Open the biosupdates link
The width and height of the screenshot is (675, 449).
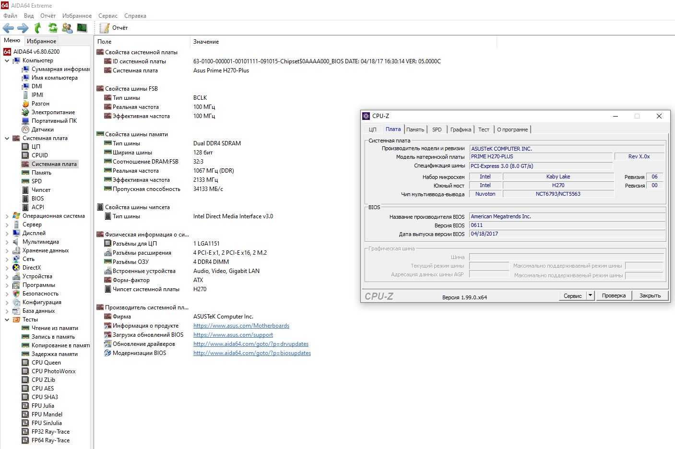pos(252,353)
